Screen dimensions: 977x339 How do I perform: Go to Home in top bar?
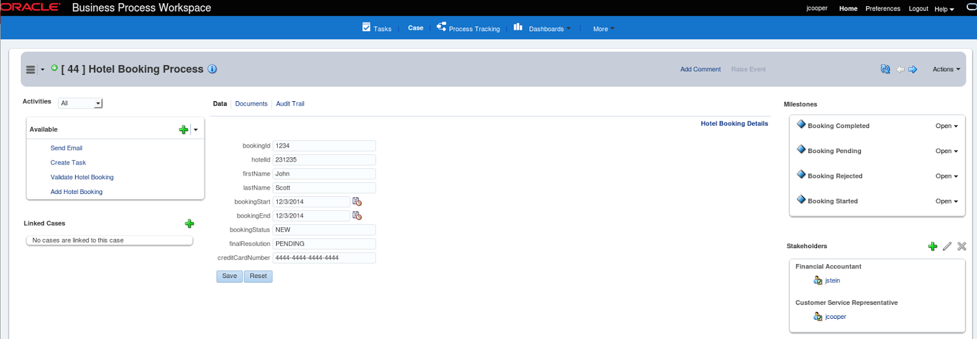(848, 9)
